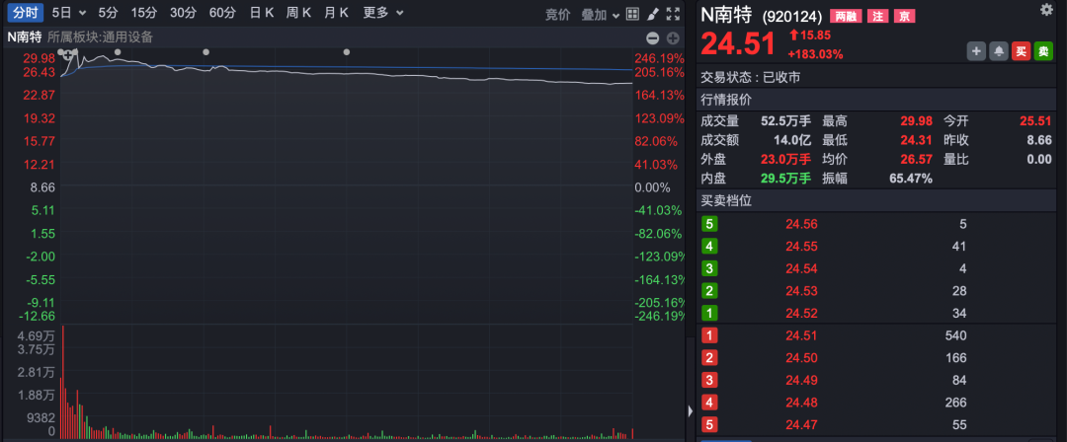Open the 5日 dropdown
This screenshot has height=442, width=1067.
pos(68,13)
